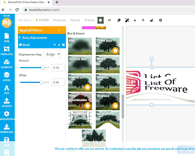
Task: Click the unlock padlock toolbar icon
Action: pos(152,20)
